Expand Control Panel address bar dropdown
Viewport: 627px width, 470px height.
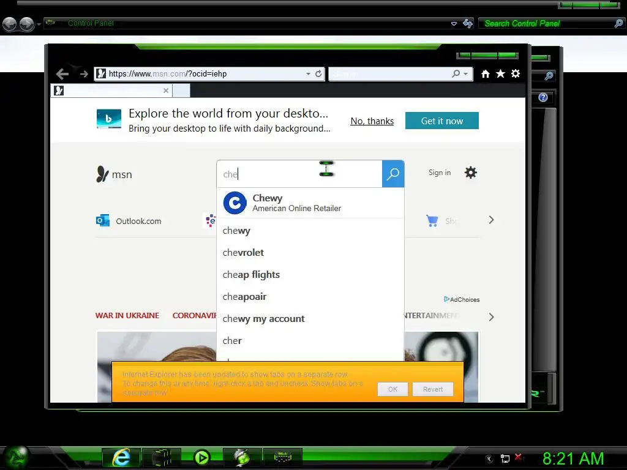tap(454, 24)
